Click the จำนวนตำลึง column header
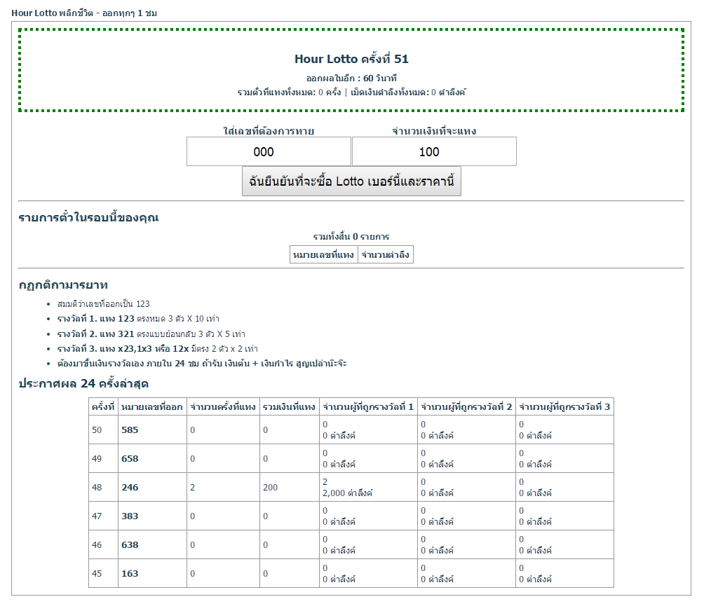This screenshot has height=604, width=711. 386,254
